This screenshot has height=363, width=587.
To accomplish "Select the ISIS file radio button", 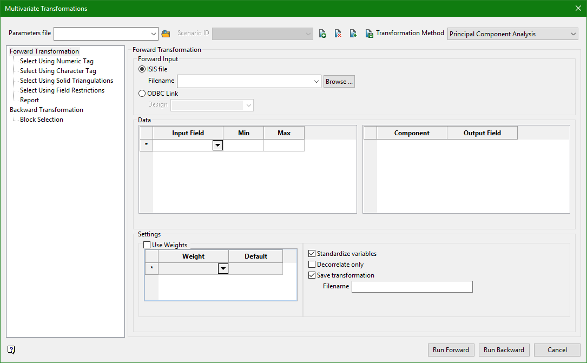I will pyautogui.click(x=142, y=69).
